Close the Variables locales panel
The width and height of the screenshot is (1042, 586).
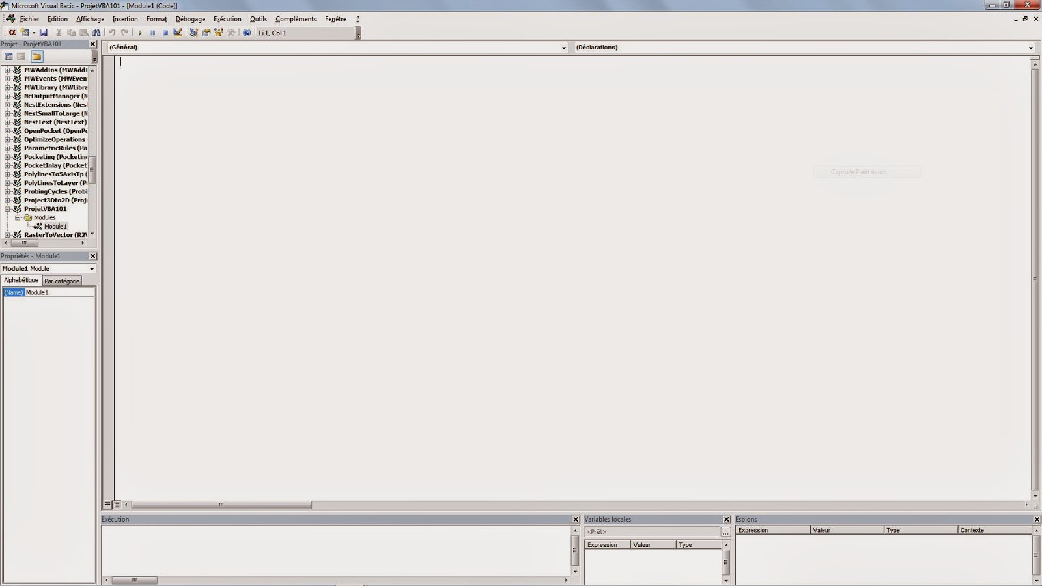[727, 520]
